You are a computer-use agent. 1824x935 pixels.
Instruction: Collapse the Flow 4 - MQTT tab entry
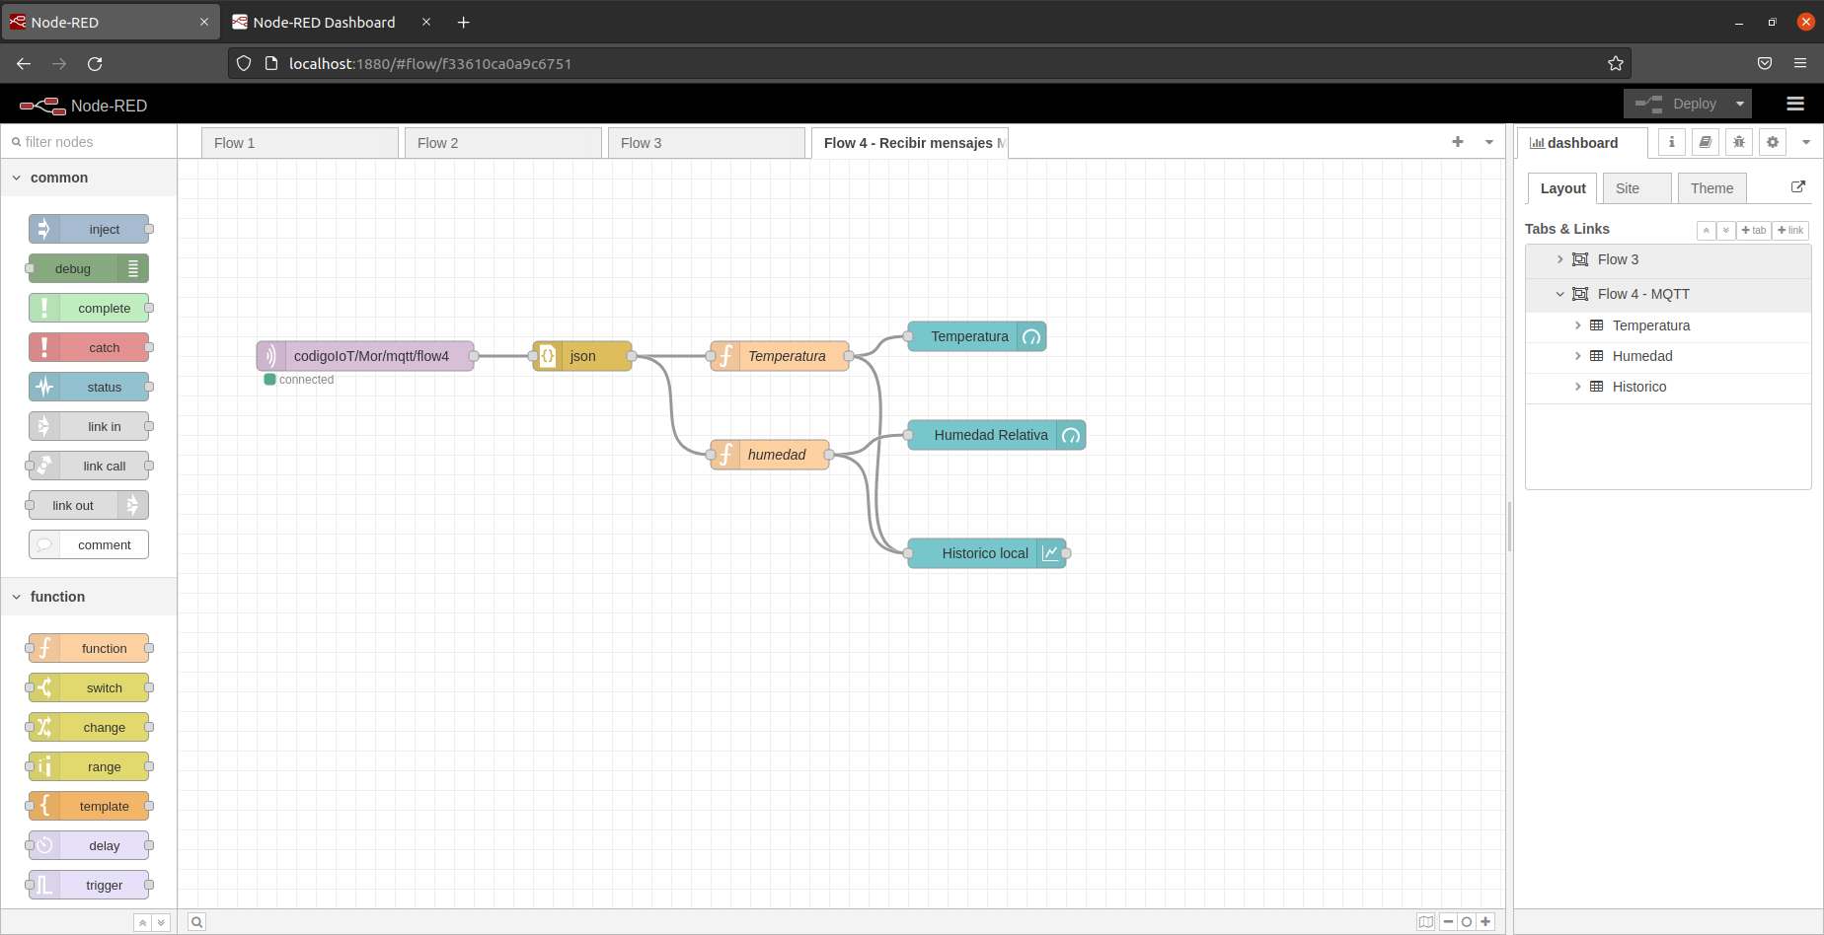(x=1559, y=294)
